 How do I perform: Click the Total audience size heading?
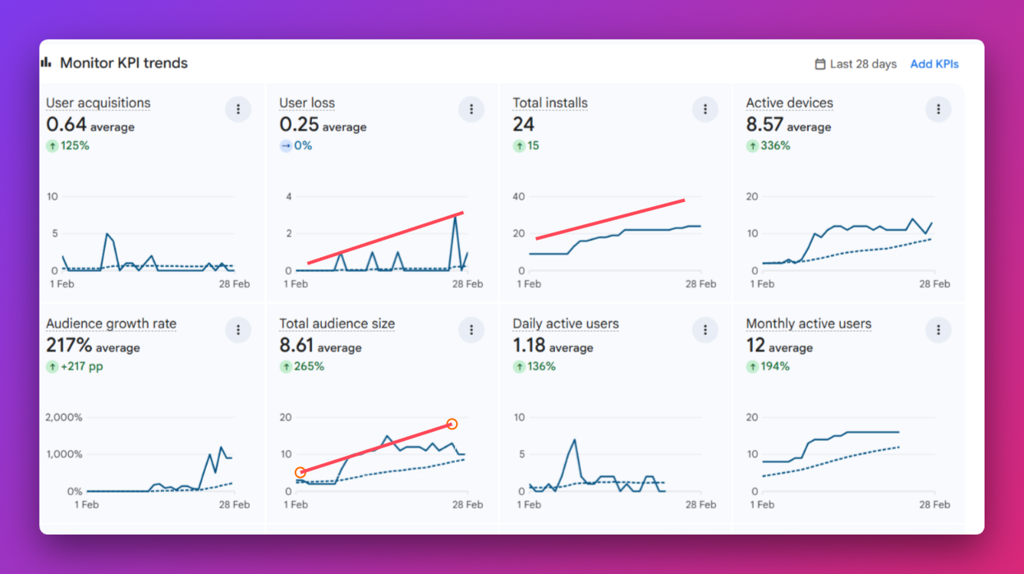click(x=337, y=324)
